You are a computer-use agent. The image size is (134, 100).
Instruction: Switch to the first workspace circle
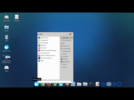coord(103,84)
